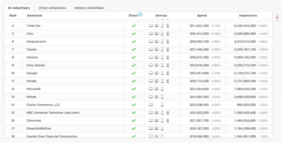Sort by the Spend column header
This screenshot has width=282, height=143.
202,15
